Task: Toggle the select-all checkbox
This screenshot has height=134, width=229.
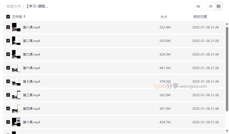Action: coord(8,17)
